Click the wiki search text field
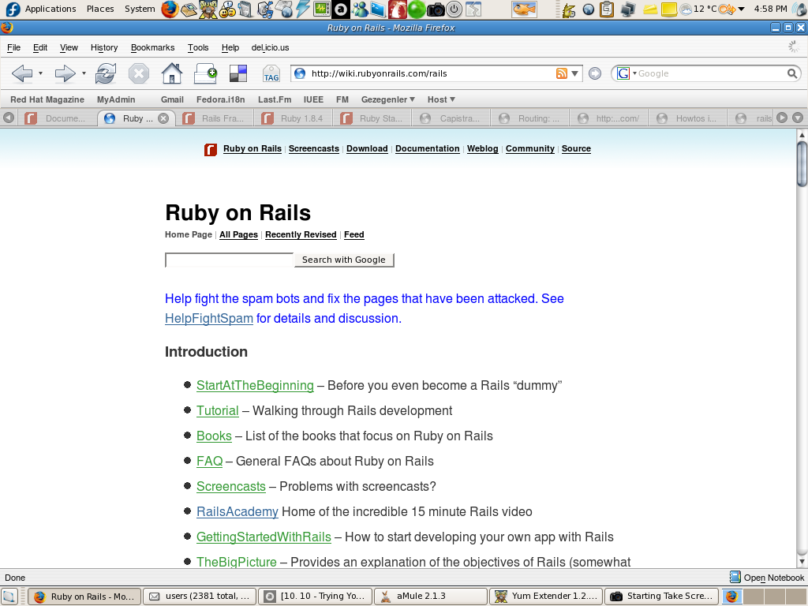This screenshot has width=808, height=606. tap(230, 260)
